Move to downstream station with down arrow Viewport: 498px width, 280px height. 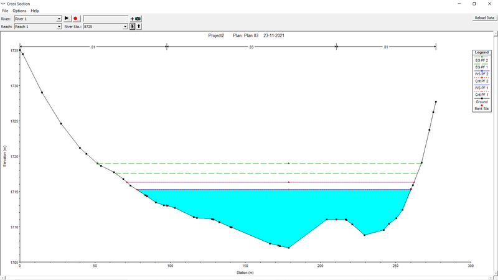[x=133, y=27]
